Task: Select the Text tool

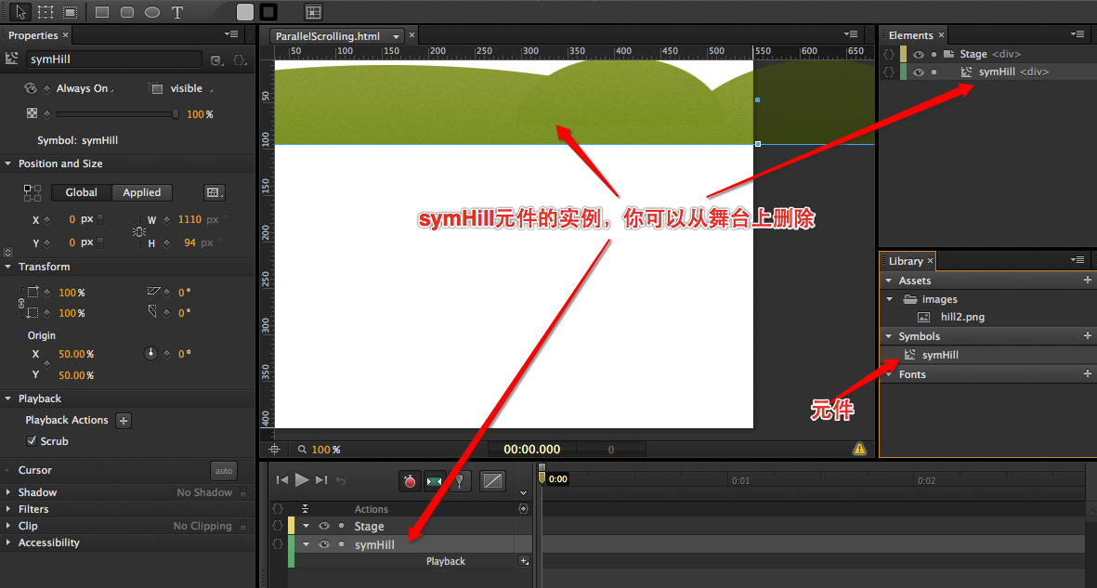Action: 177,12
